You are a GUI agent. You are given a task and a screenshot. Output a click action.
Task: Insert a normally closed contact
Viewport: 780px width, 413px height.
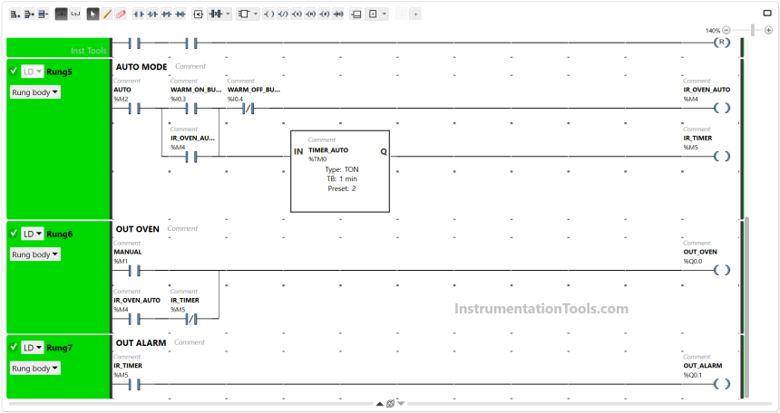tap(152, 14)
